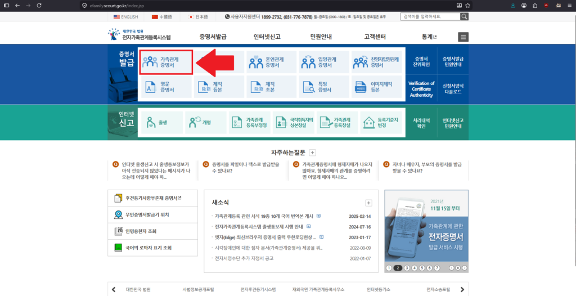Open the 민원안내 main menu

pos(321,37)
